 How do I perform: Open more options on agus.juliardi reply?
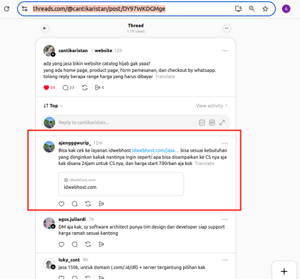pos(225,220)
